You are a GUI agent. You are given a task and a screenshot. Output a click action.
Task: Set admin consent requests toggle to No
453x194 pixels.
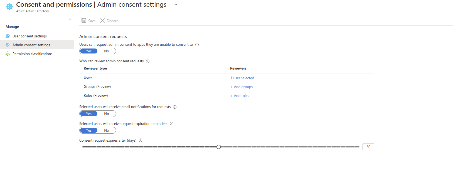[x=107, y=51]
